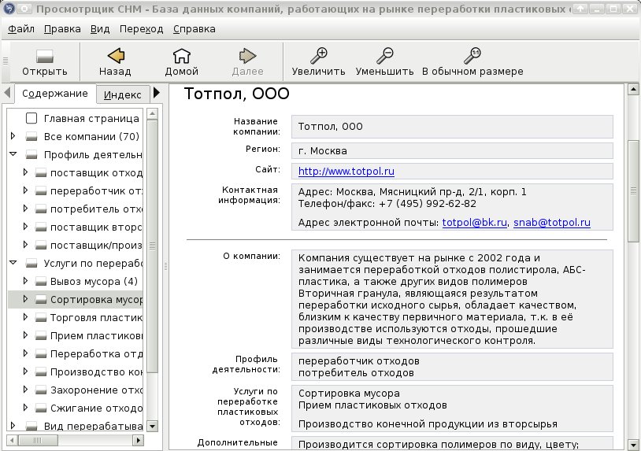641x451 pixels.
Task: Expand the поставщик отходов node
Action: pos(25,172)
